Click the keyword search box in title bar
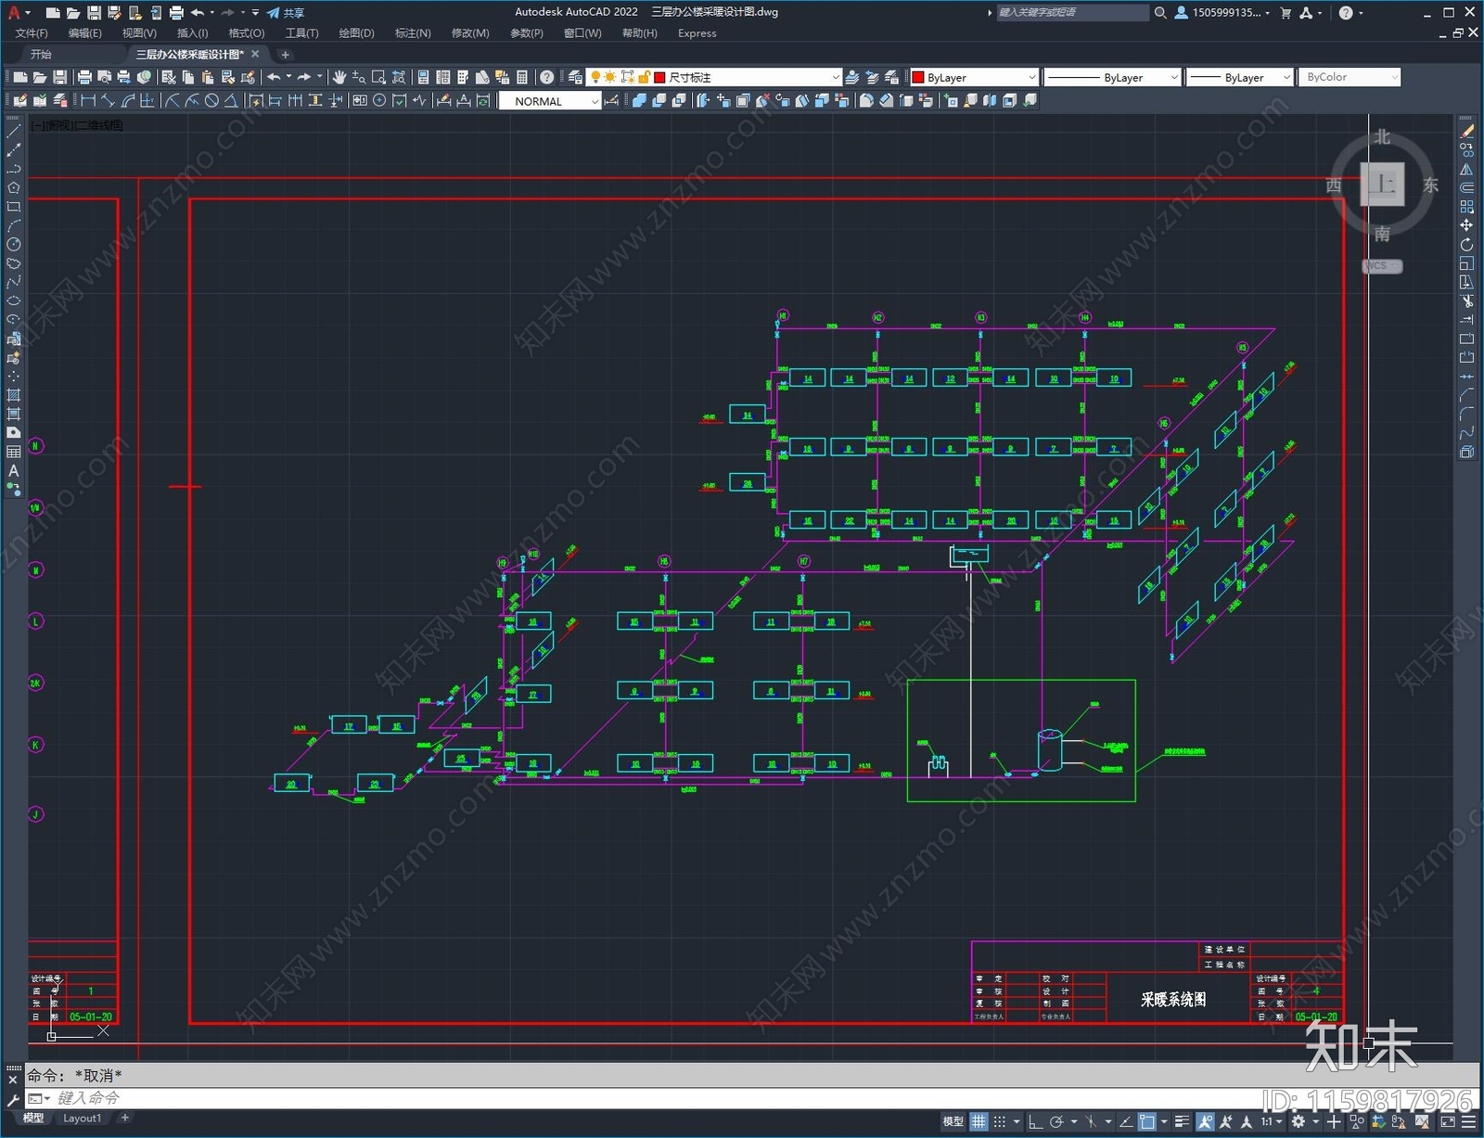 click(x=1072, y=13)
